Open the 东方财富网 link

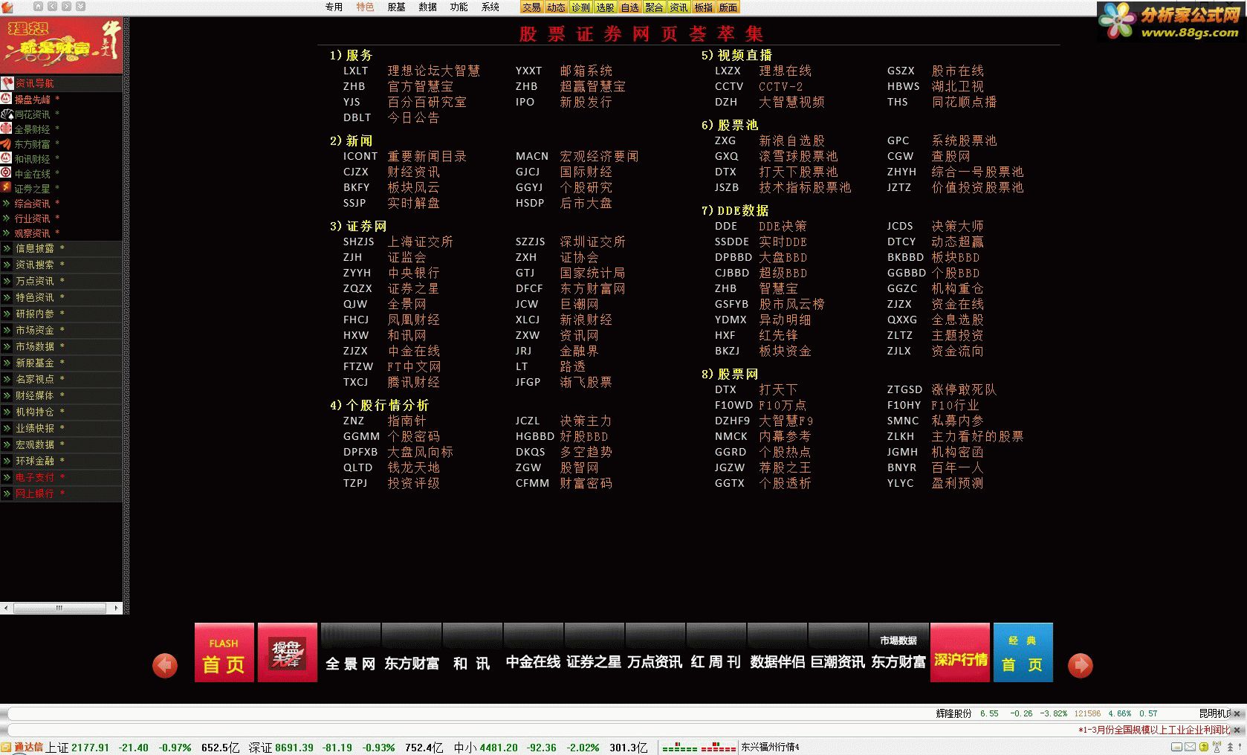(592, 288)
